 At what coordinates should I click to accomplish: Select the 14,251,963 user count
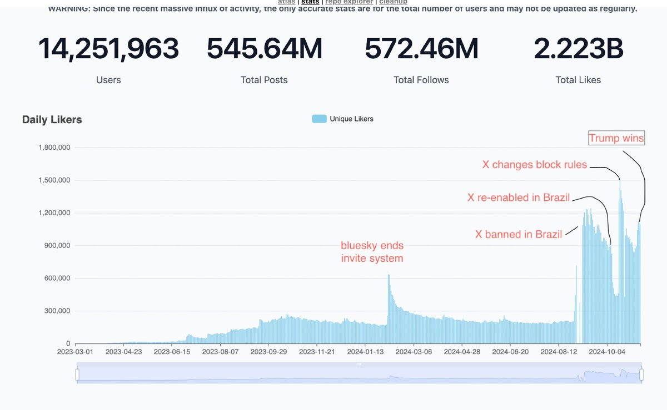(x=108, y=49)
